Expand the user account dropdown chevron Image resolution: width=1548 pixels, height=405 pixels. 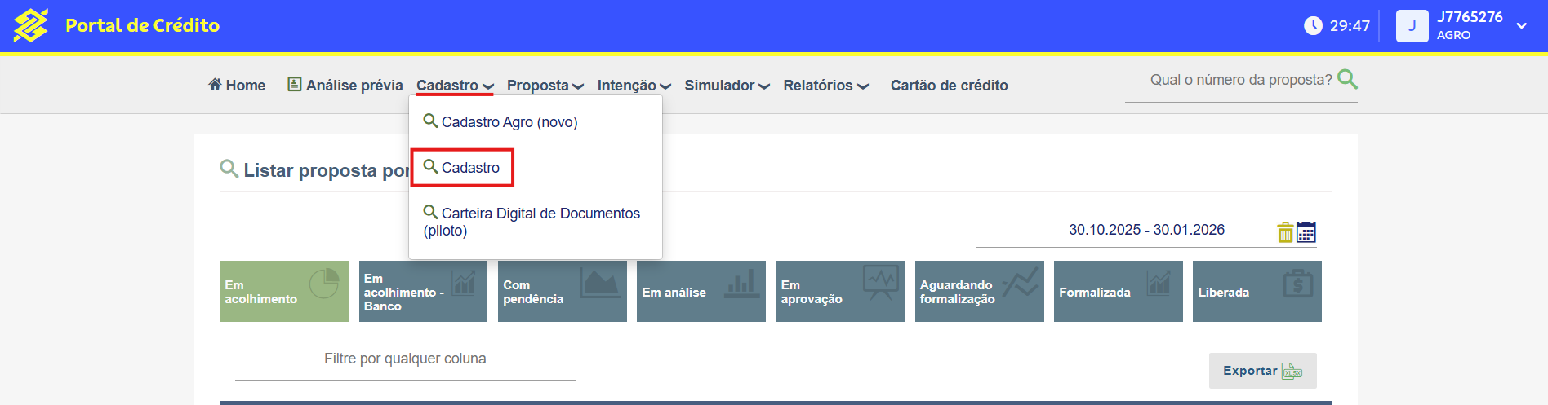[x=1522, y=26]
